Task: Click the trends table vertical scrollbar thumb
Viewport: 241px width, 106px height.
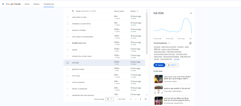Action: tap(147, 33)
